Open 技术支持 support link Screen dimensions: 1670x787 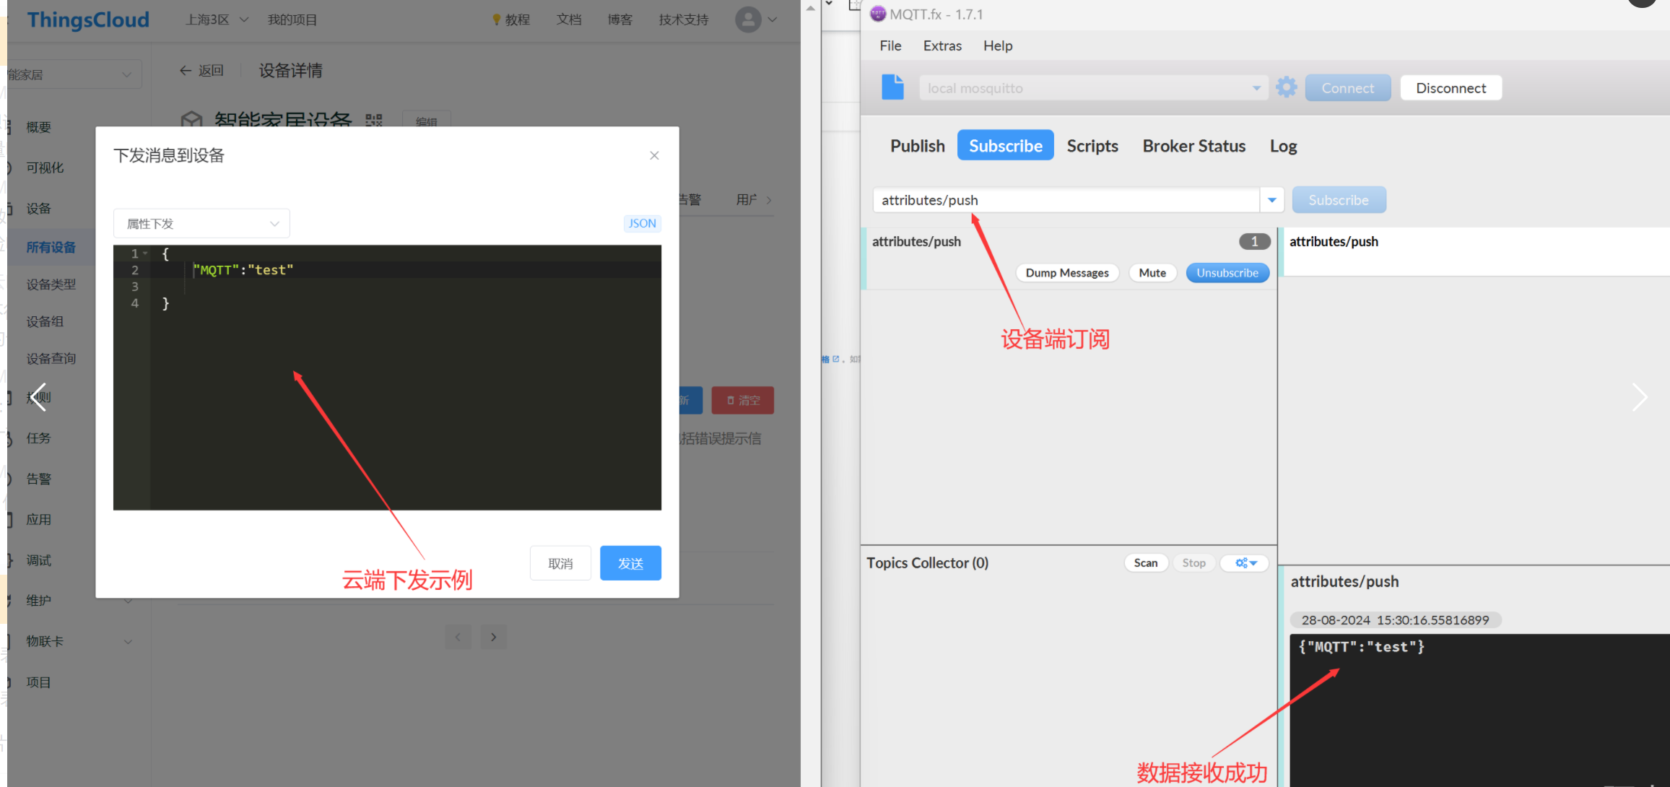tap(684, 19)
